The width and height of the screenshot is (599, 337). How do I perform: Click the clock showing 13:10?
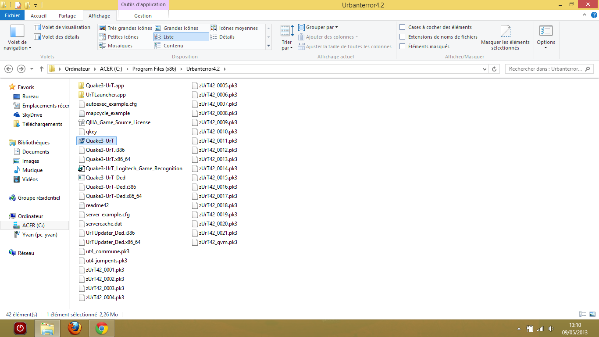(575, 325)
